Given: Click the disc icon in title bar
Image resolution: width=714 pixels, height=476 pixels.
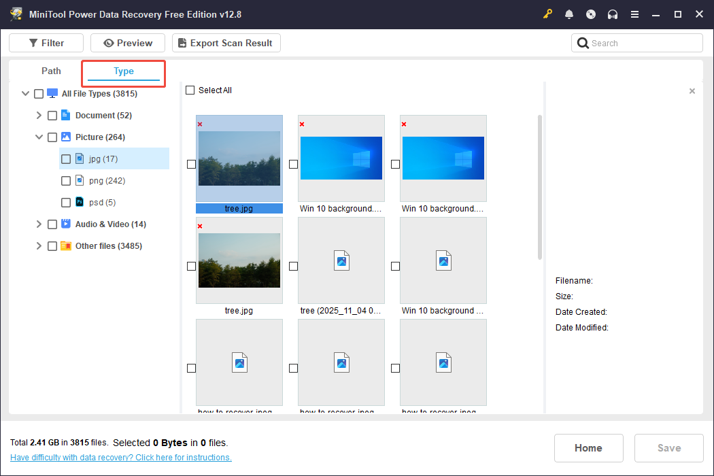Looking at the screenshot, I should tap(591, 14).
